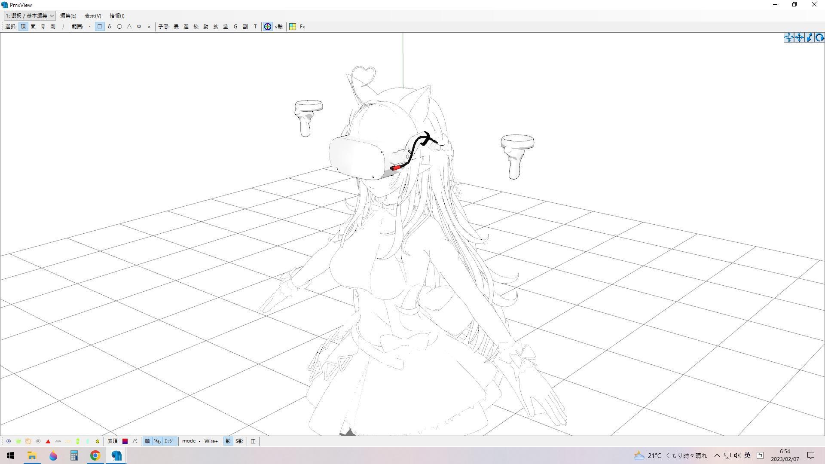Click the red triangle display icon
Viewport: 825px width, 464px height.
pos(48,441)
